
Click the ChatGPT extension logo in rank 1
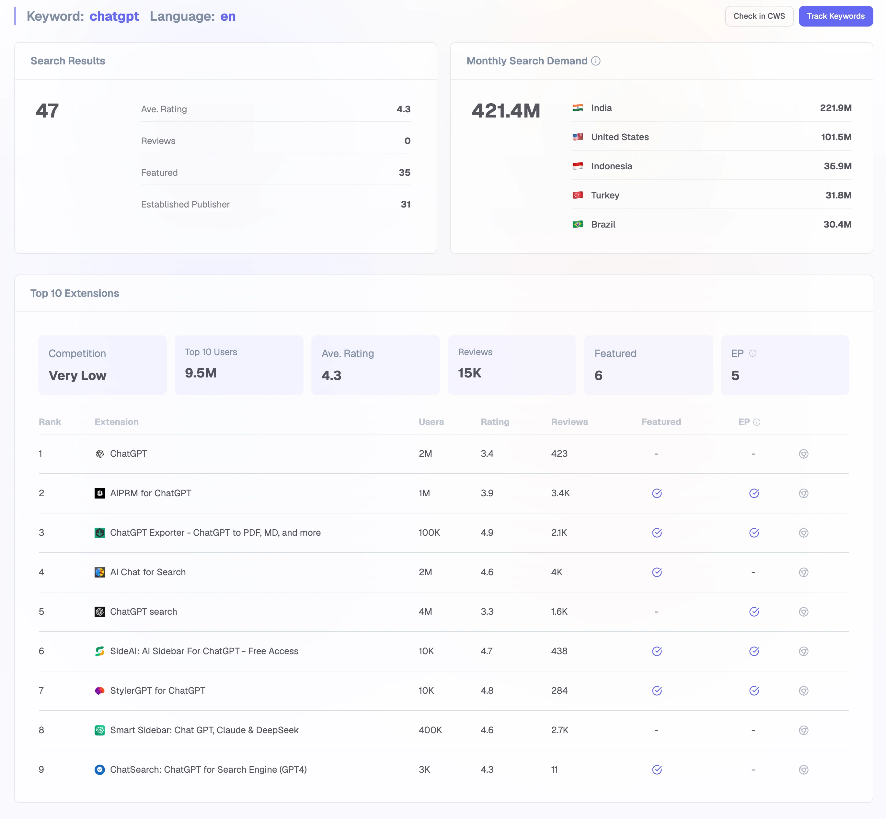100,454
